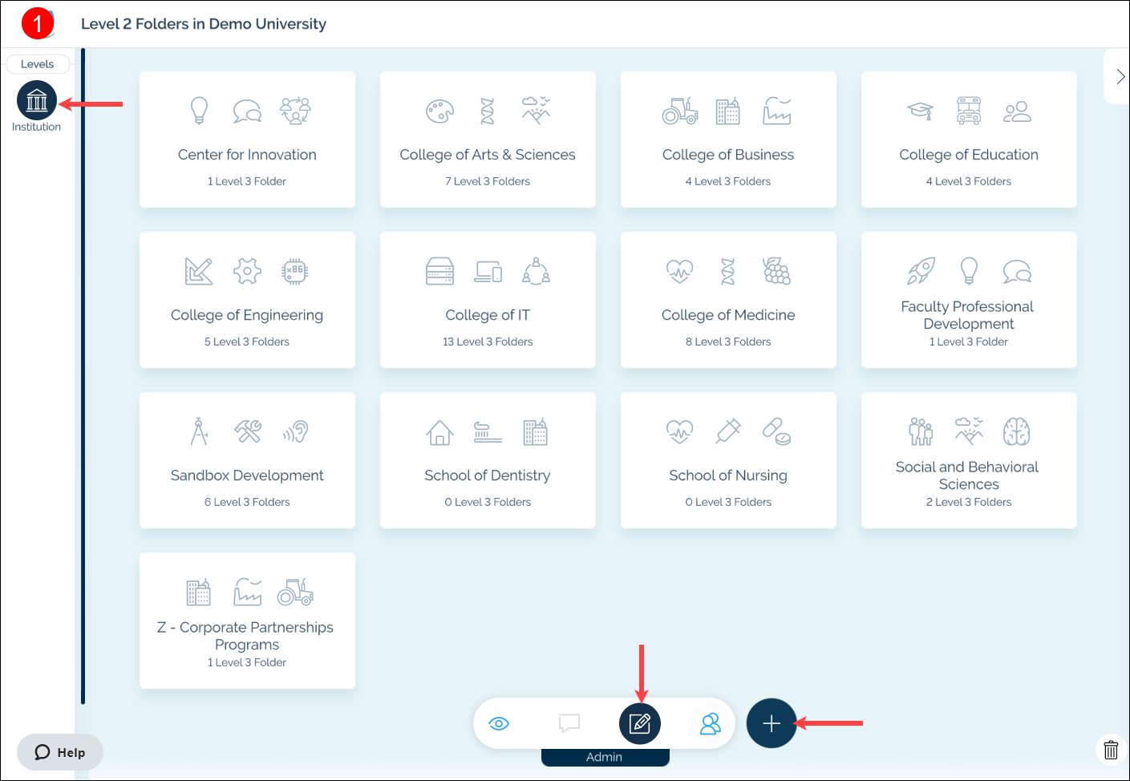Click the Institution level icon
The image size is (1130, 781).
37,101
